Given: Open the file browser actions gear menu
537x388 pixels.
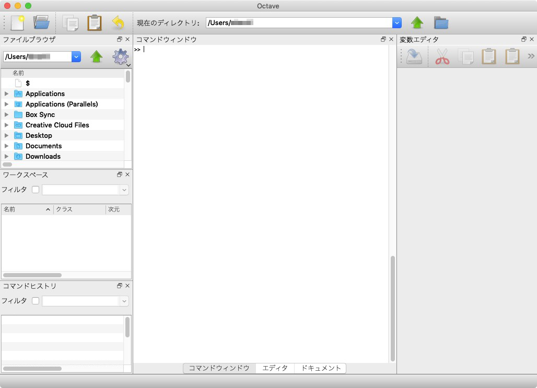Looking at the screenshot, I should pyautogui.click(x=120, y=57).
